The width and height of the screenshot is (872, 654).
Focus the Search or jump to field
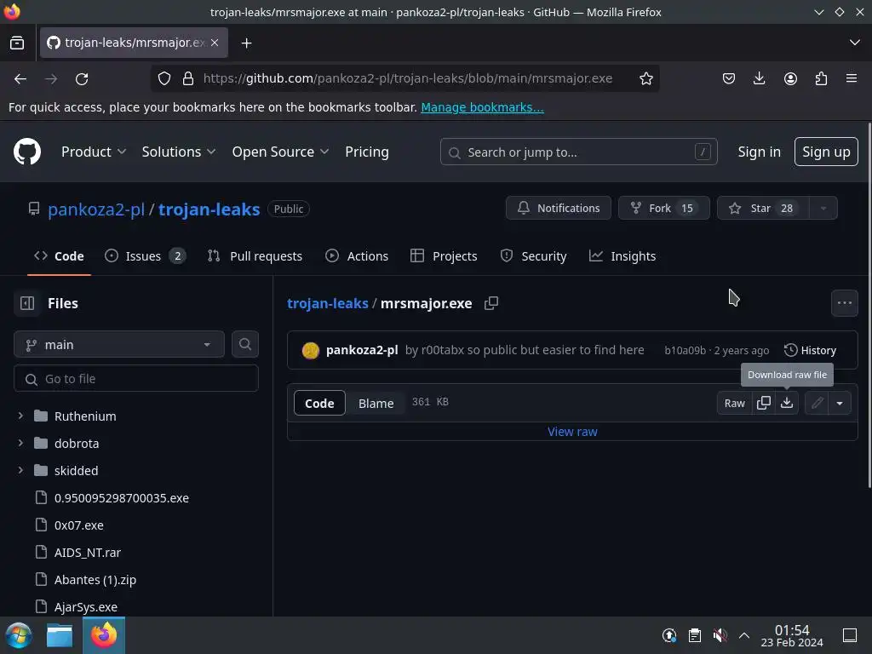[x=578, y=152]
